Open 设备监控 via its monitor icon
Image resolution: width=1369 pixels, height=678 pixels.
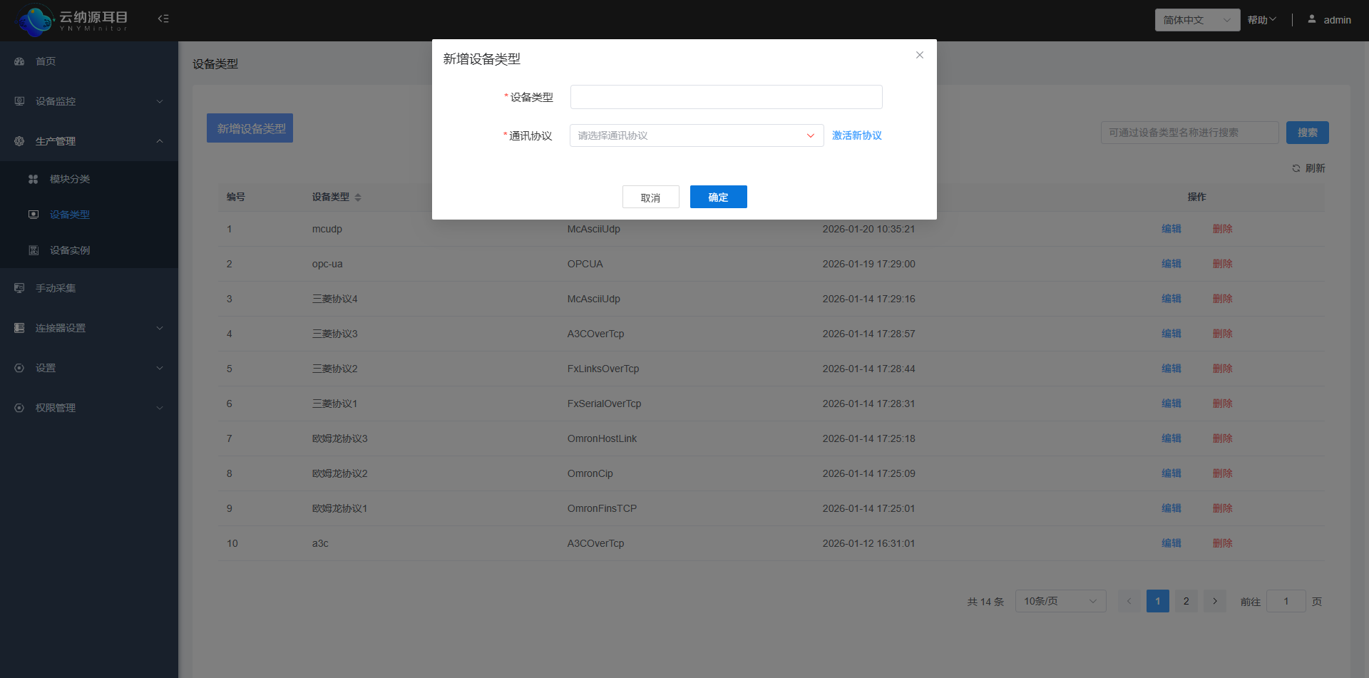(x=19, y=101)
